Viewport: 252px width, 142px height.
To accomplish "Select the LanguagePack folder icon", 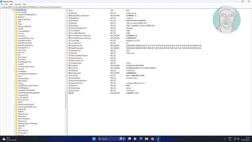I will pyautogui.click(x=16, y=95).
